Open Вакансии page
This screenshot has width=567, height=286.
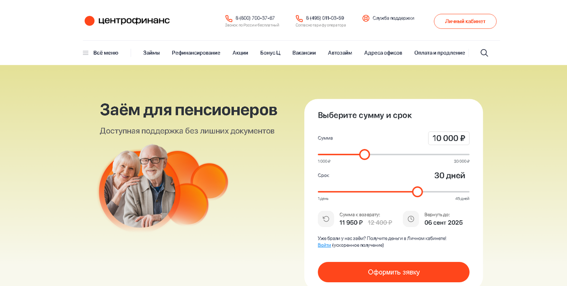click(304, 53)
